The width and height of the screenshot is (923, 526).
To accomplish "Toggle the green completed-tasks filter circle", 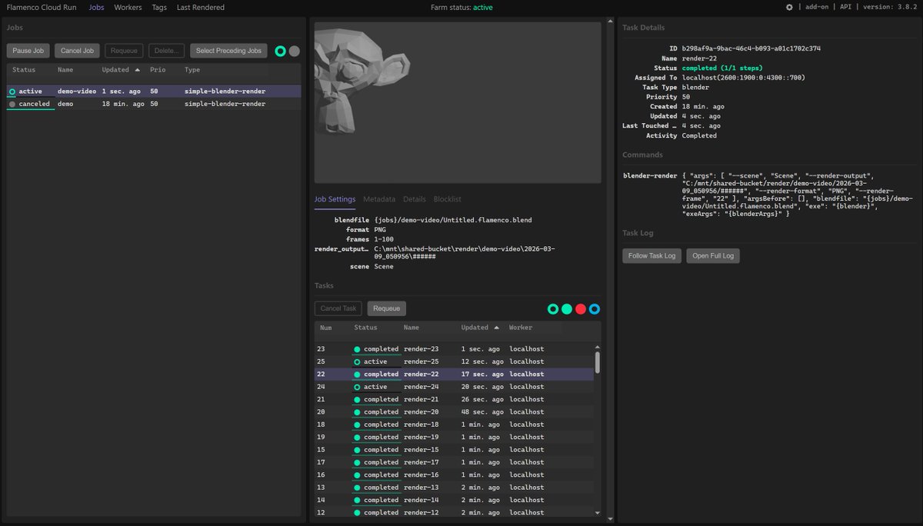I will (568, 308).
